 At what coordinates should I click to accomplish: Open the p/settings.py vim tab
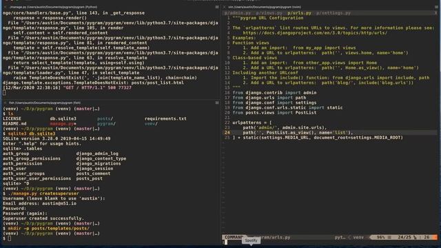[x=334, y=13]
